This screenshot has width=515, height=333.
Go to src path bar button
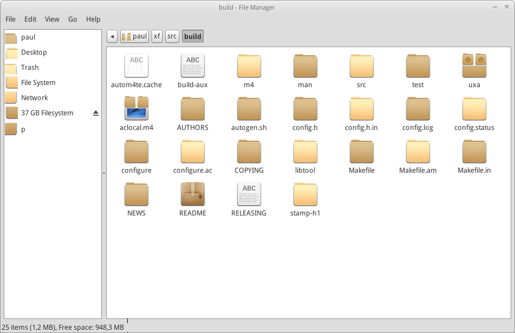point(172,36)
